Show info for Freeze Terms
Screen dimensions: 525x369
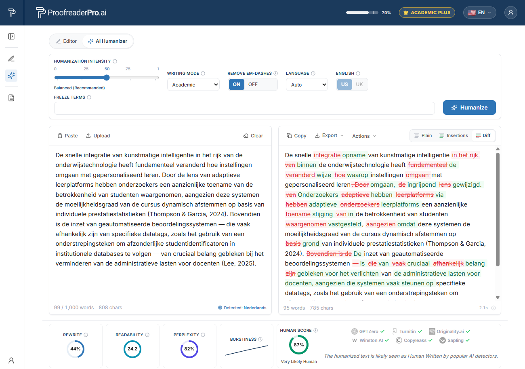coord(89,97)
